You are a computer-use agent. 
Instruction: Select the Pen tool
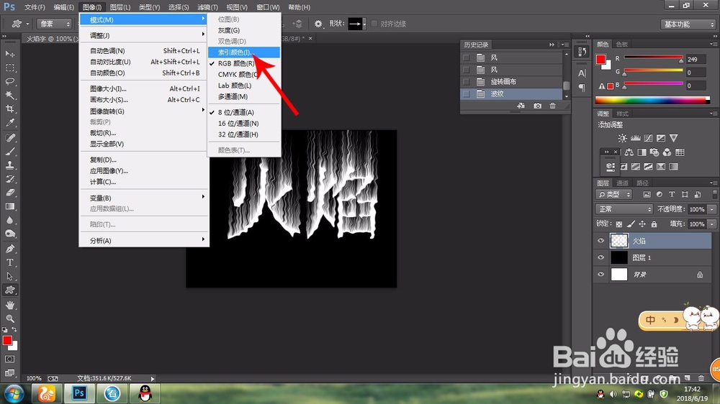point(9,249)
